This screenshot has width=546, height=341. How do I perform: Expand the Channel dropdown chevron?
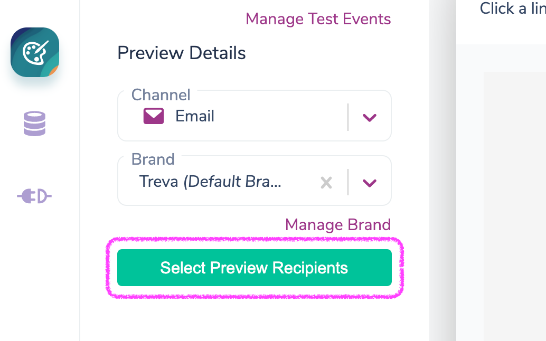(x=369, y=116)
